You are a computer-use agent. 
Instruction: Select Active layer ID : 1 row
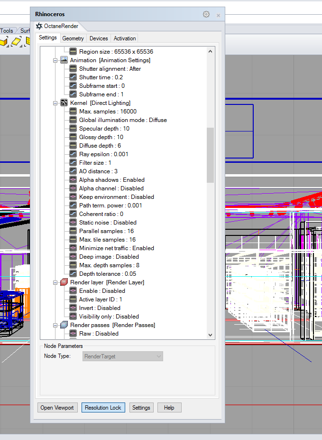tap(101, 299)
